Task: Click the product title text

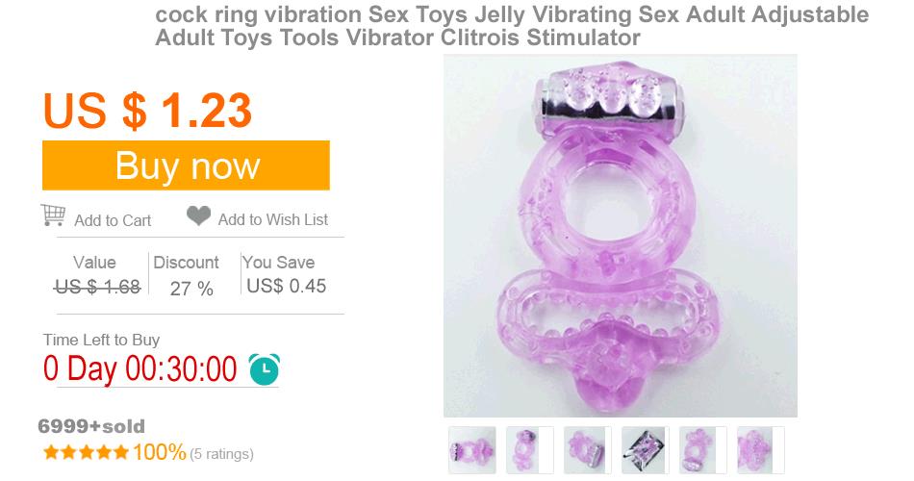Action: pos(512,26)
